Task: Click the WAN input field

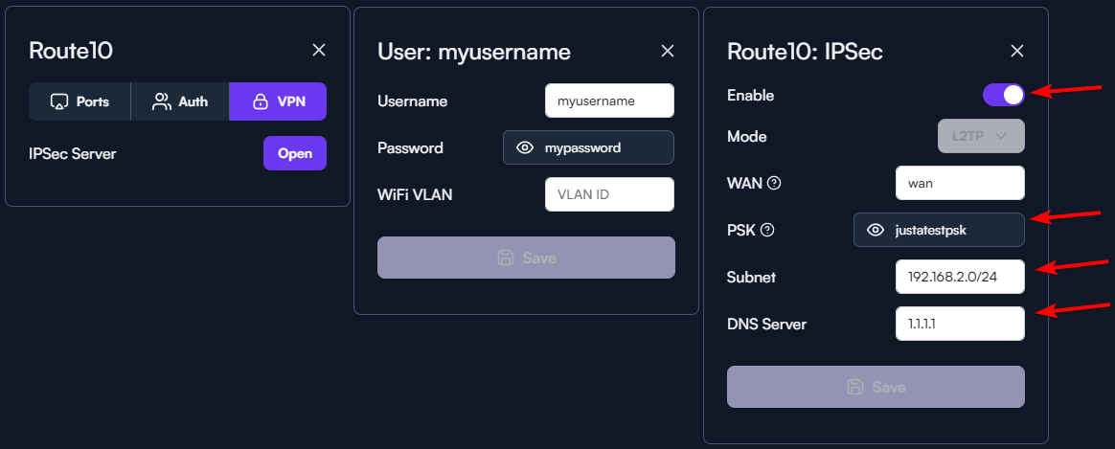Action: tap(960, 183)
